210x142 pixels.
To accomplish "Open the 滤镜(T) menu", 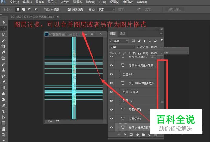I will (x=91, y=2).
